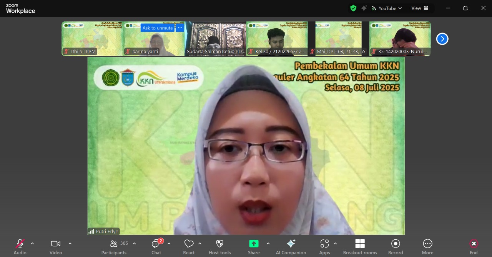Show next page of participant thumbnails
This screenshot has width=492, height=257.
442,39
